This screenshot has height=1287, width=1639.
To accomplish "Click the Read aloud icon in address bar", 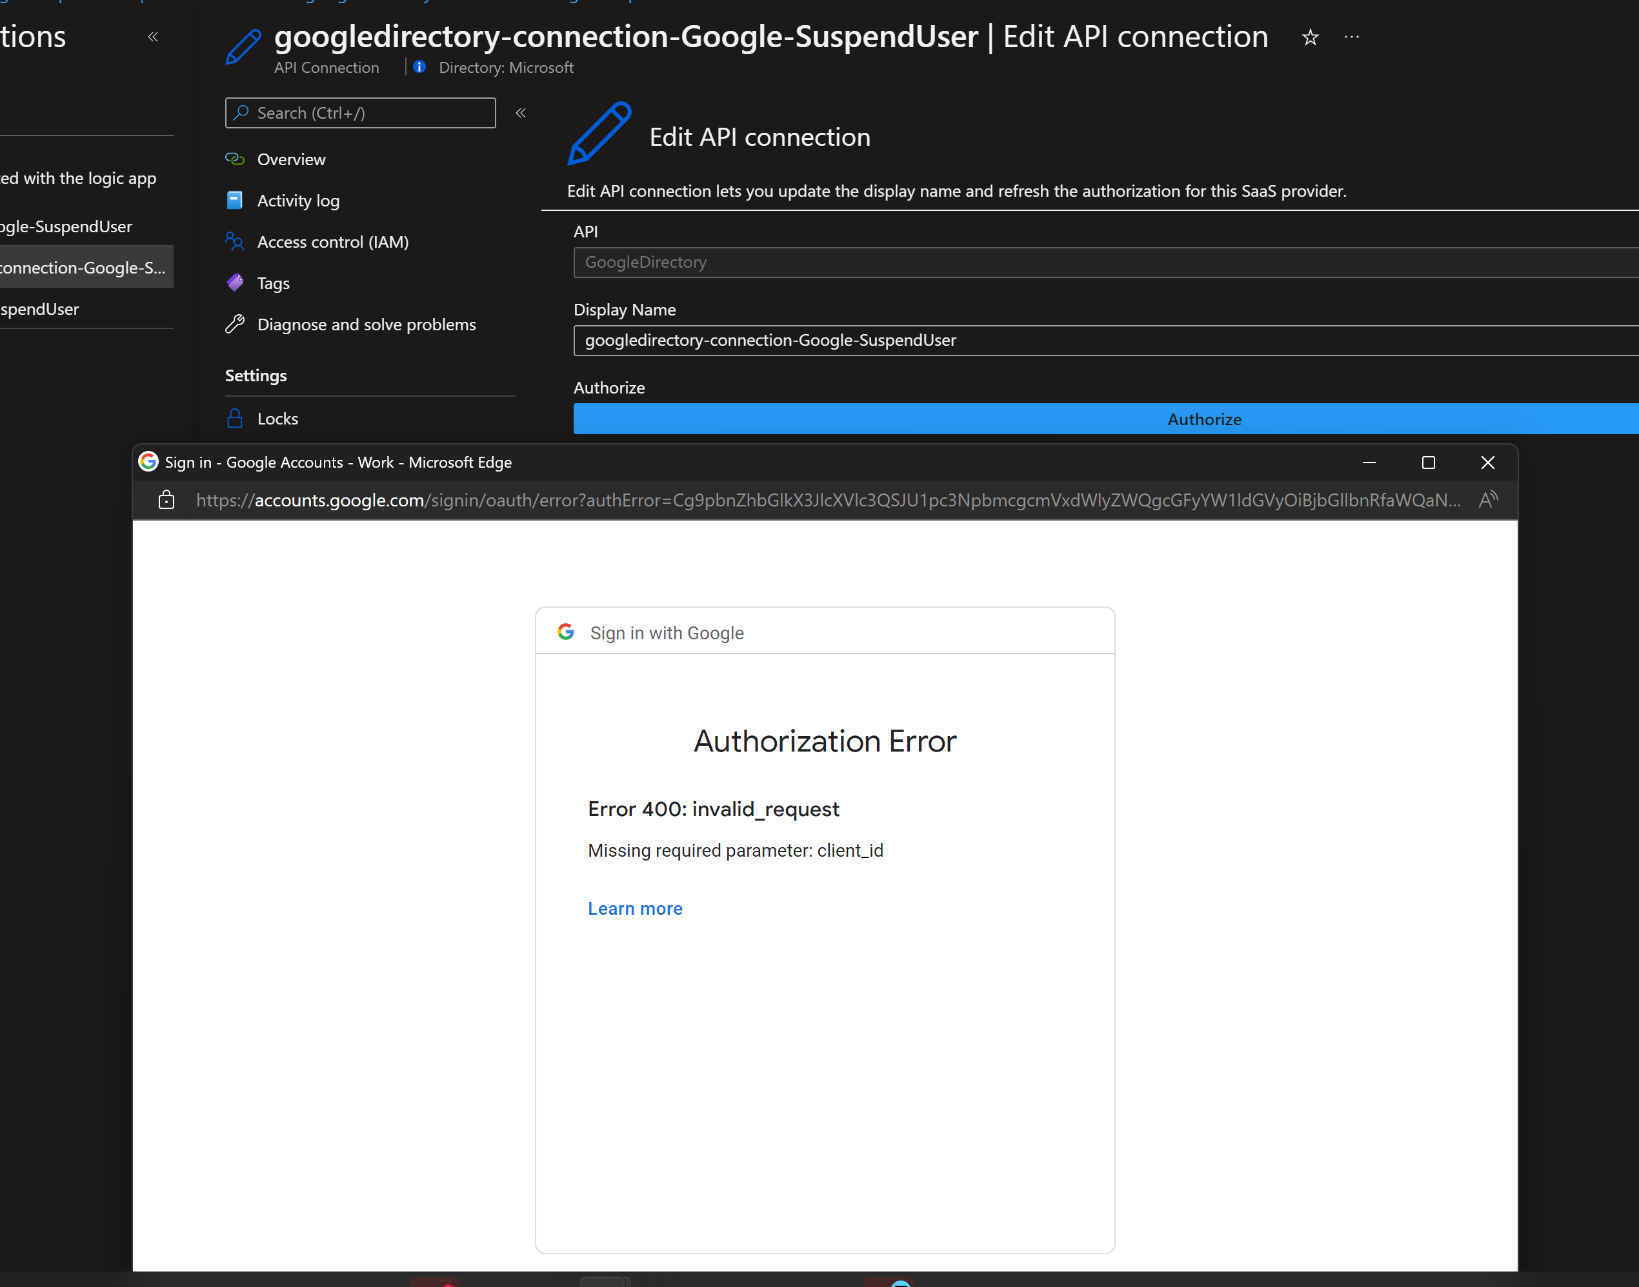I will click(1487, 499).
